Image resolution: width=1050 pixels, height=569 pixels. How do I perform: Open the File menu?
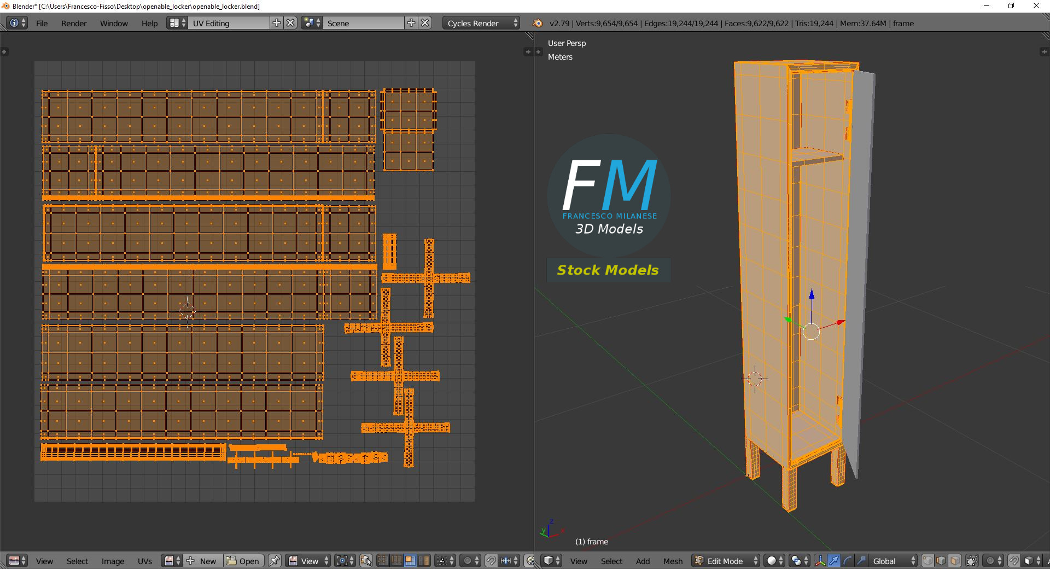coord(42,24)
